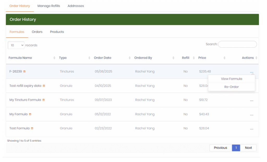The height and width of the screenshot is (162, 267).
Task: Click the icon next to Test Formula
Action: tap(32, 128)
